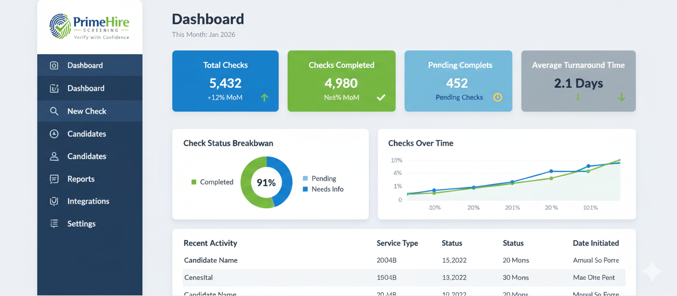Click the Pending Checks link text
677x296 pixels.
459,97
